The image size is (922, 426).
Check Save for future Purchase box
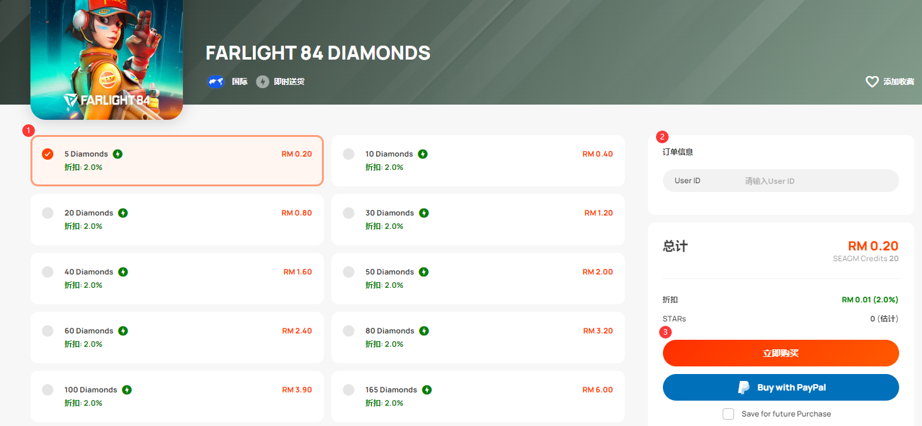pos(728,414)
